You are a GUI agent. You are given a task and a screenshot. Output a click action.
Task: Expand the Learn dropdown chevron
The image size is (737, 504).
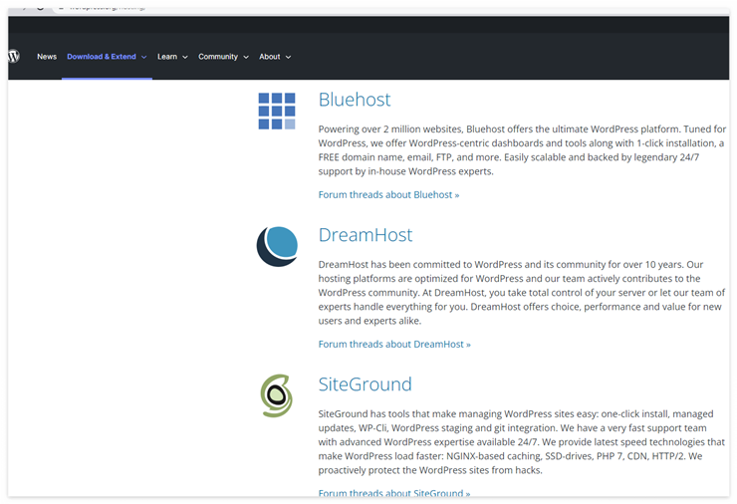pyautogui.click(x=185, y=57)
